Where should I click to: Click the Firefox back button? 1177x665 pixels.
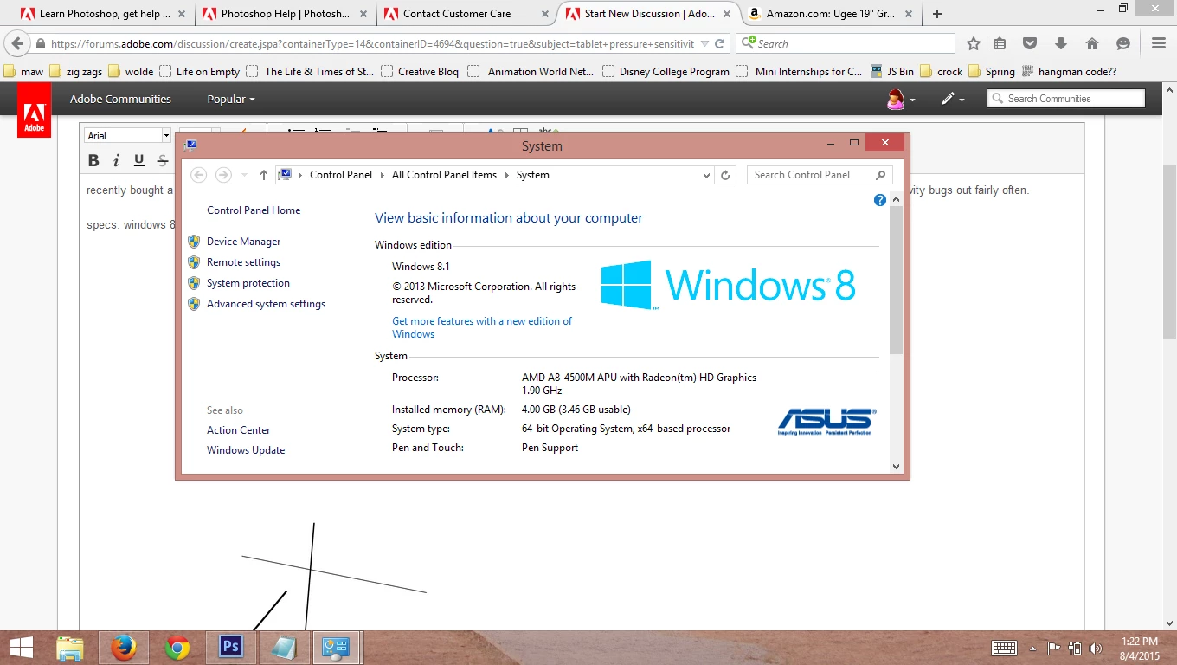(17, 43)
